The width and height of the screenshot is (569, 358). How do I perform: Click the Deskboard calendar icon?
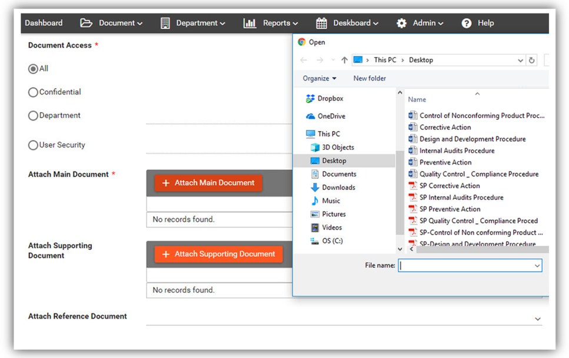pyautogui.click(x=321, y=23)
